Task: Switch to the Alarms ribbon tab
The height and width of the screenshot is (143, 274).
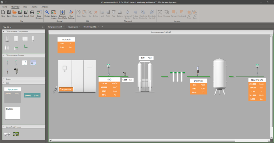Action: point(34,6)
